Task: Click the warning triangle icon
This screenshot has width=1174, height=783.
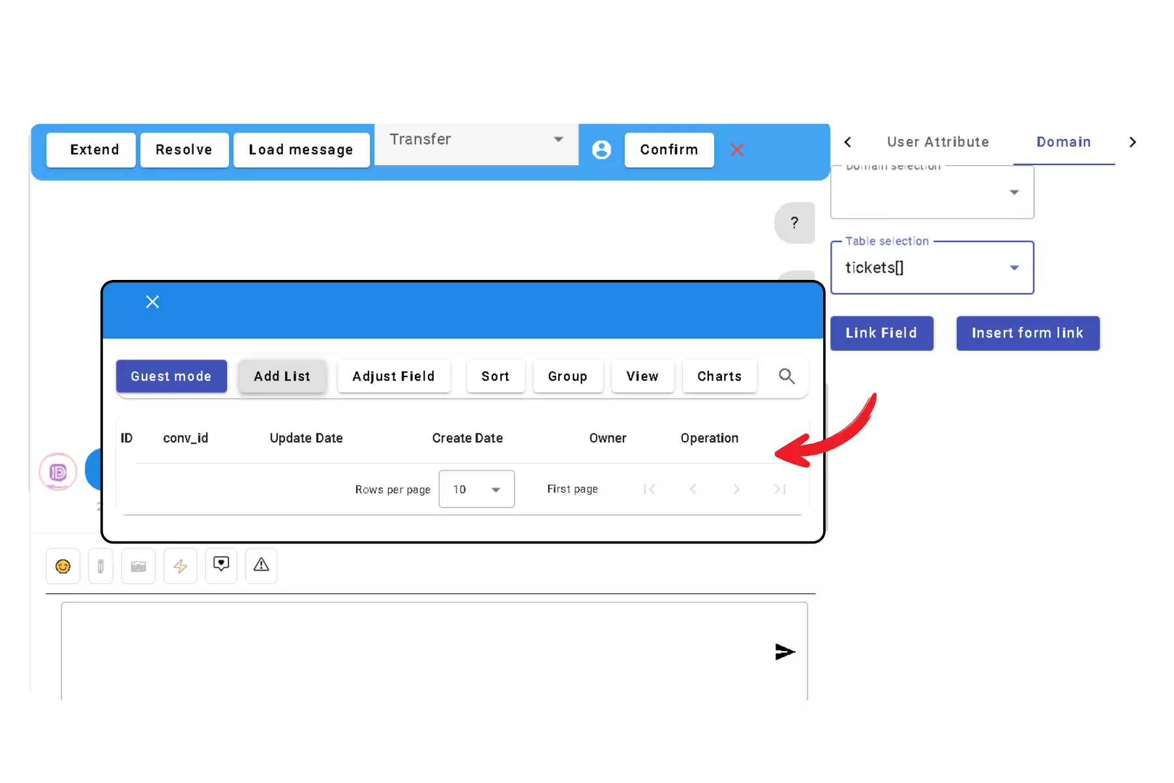Action: [262, 565]
